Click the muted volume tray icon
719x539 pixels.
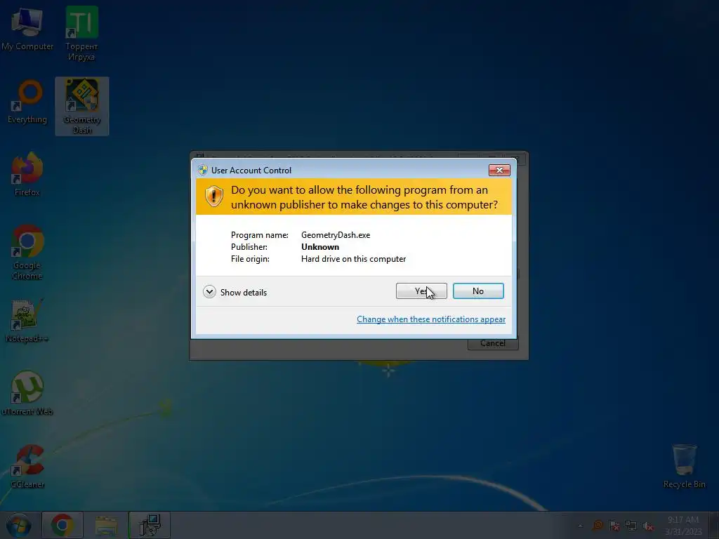tap(648, 526)
